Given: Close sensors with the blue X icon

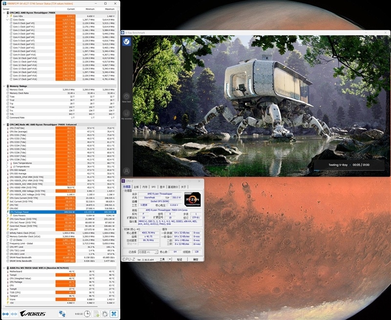Looking at the screenshot, I should point(114,314).
